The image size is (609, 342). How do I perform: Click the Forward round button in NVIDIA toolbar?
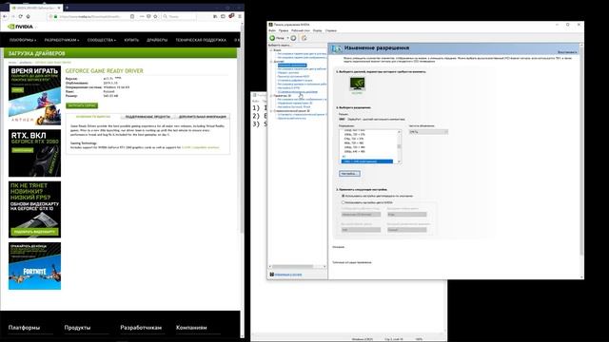(x=293, y=38)
